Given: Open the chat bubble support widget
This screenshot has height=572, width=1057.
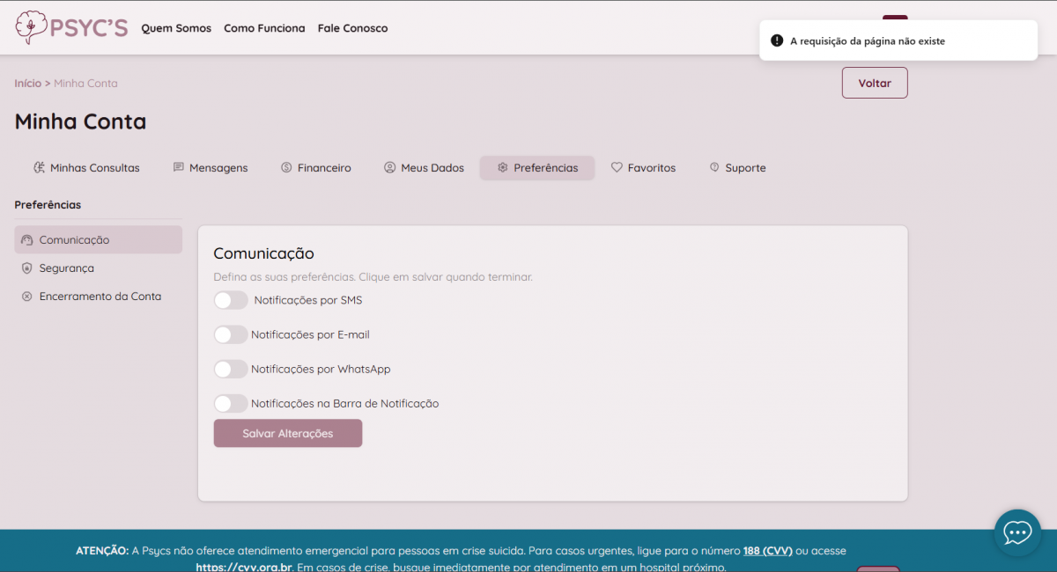Looking at the screenshot, I should coord(1017,532).
